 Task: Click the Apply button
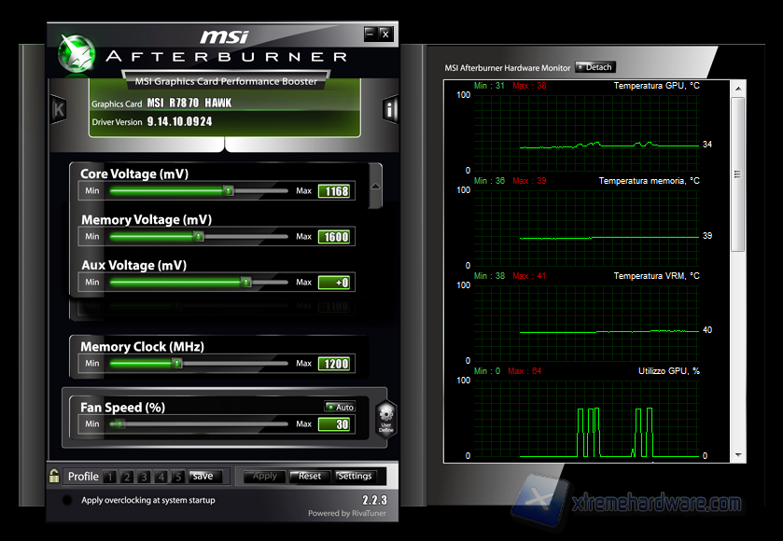pyautogui.click(x=265, y=476)
